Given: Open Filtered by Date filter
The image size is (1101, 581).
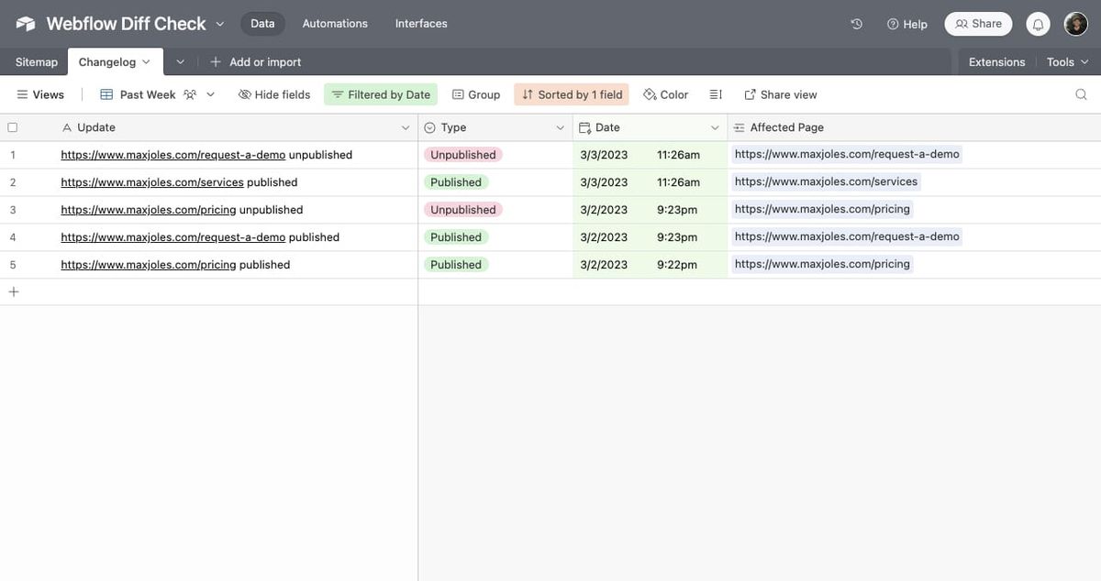Looking at the screenshot, I should [x=381, y=94].
